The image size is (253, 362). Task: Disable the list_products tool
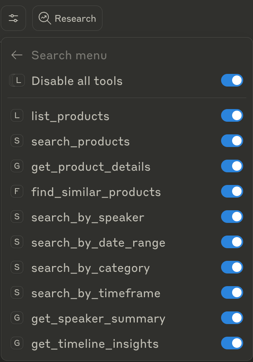pos(232,115)
